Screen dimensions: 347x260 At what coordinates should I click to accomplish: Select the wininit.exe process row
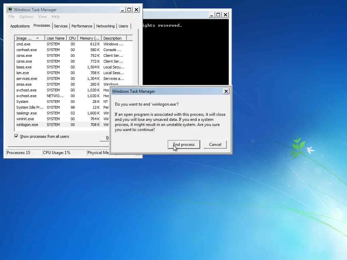click(62, 119)
